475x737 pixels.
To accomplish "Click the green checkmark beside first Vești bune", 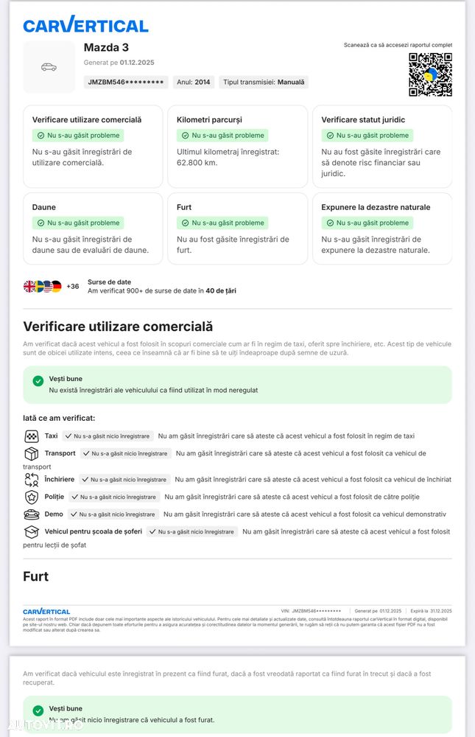I will click(x=38, y=381).
